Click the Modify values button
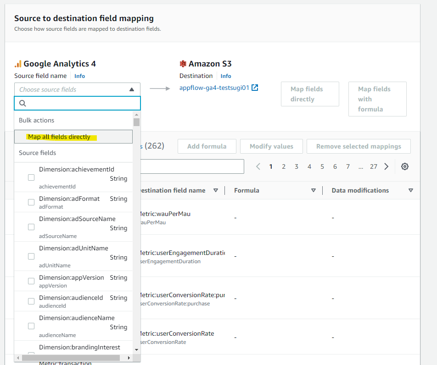The width and height of the screenshot is (437, 365). (x=271, y=146)
